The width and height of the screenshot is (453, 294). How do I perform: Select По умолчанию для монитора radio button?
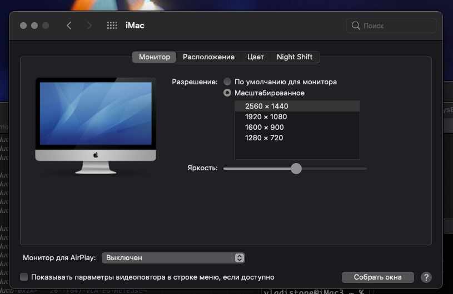tap(227, 82)
